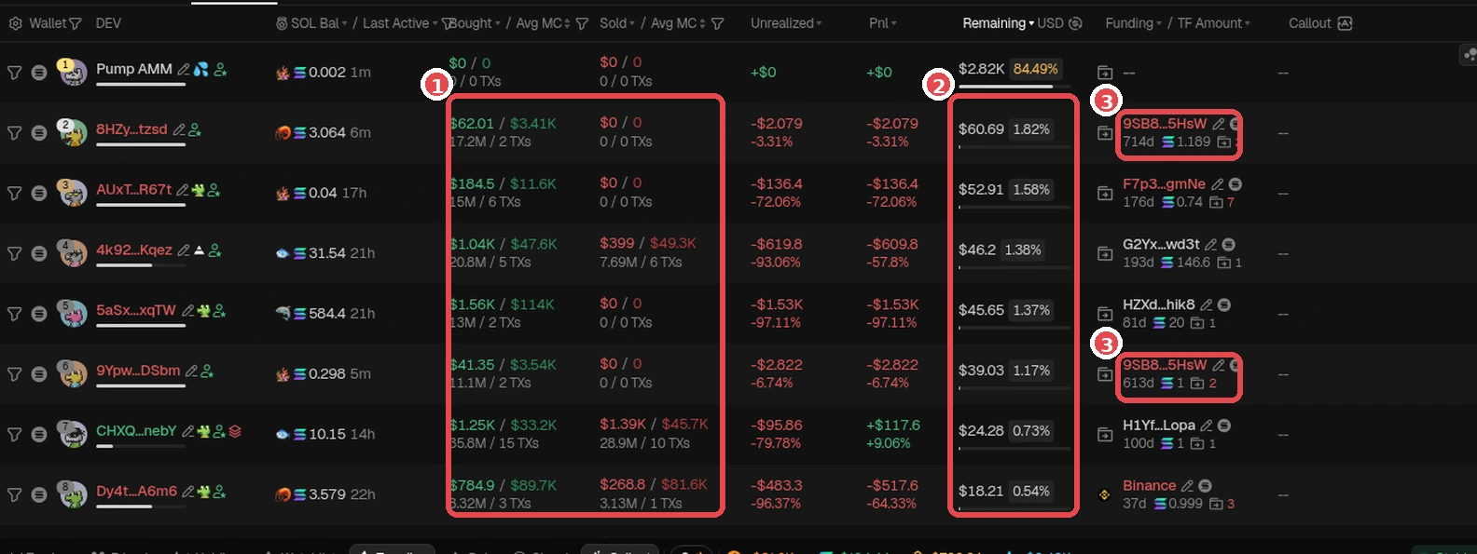Expand the Sold column dropdown

631,23
